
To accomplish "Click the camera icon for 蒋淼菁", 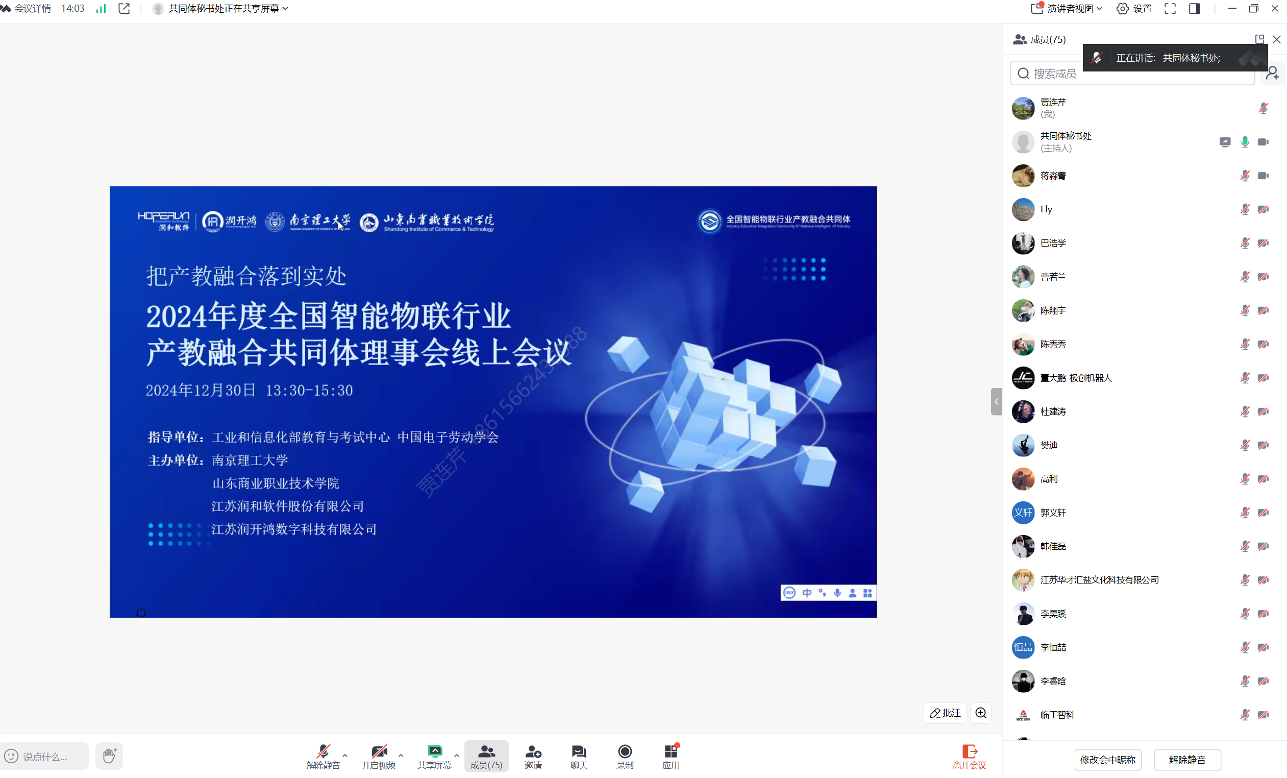I will point(1264,176).
